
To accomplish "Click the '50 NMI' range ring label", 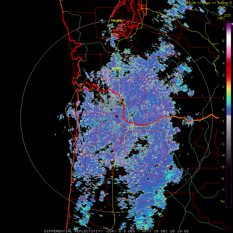I will (116, 69).
